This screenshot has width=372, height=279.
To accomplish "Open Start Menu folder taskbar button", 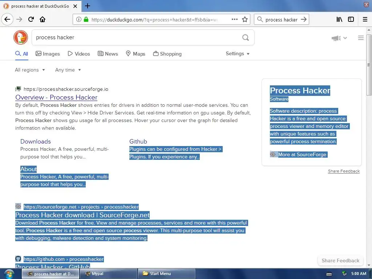I will point(166,274).
